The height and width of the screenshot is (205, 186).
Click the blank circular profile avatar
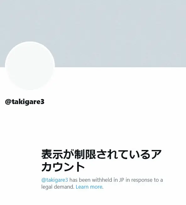click(30, 66)
